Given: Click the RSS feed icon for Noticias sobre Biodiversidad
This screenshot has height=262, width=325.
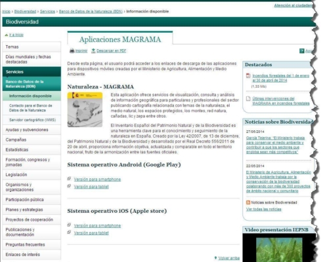Looking at the screenshot, I should (248, 202).
